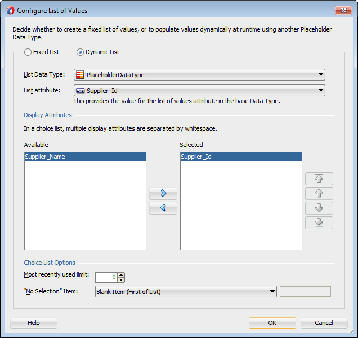Decrease most recently used limit

point(122,279)
